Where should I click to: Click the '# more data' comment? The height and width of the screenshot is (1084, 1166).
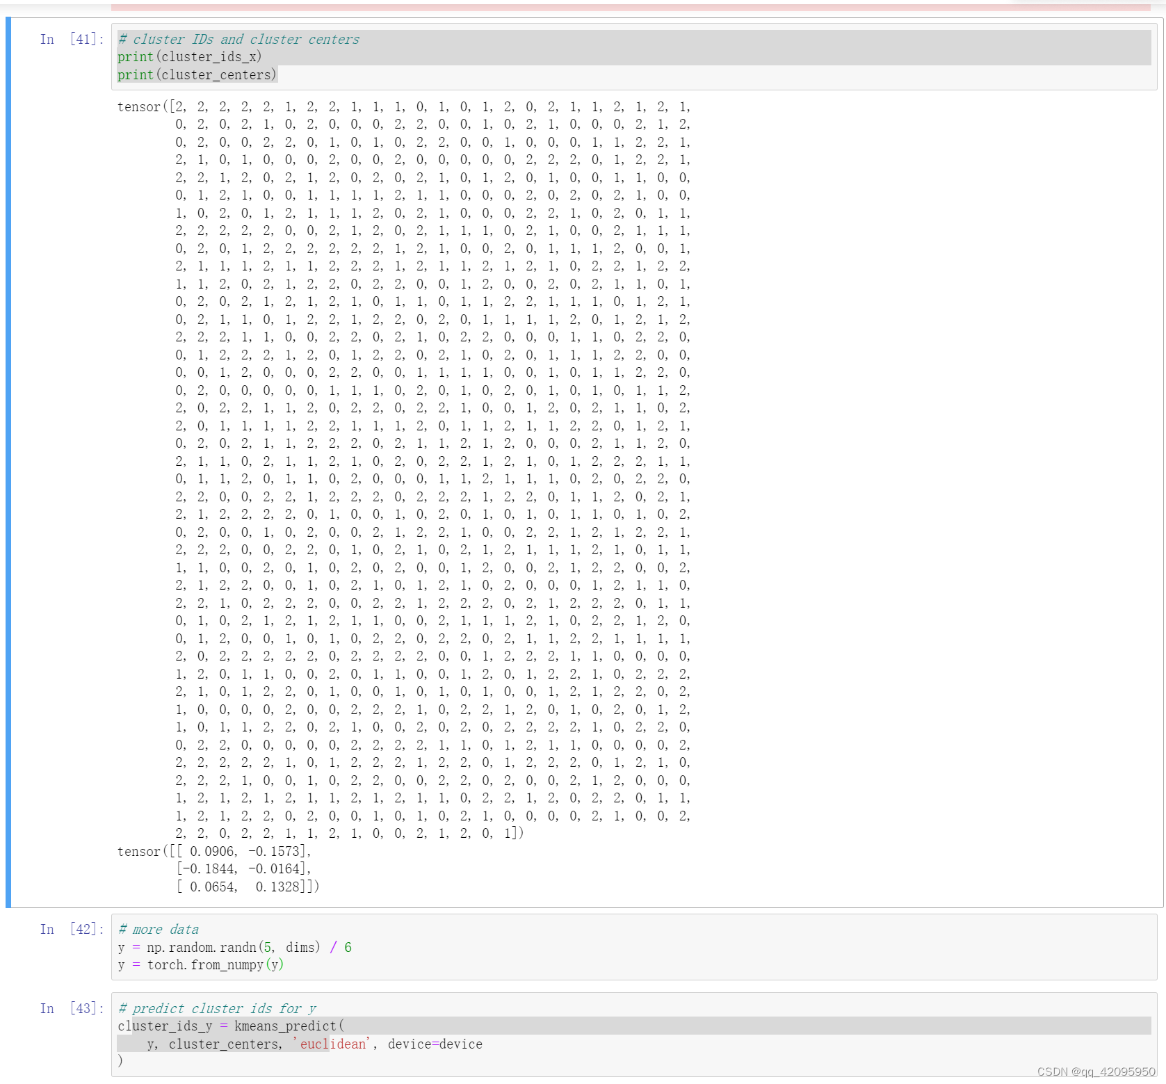(x=158, y=929)
